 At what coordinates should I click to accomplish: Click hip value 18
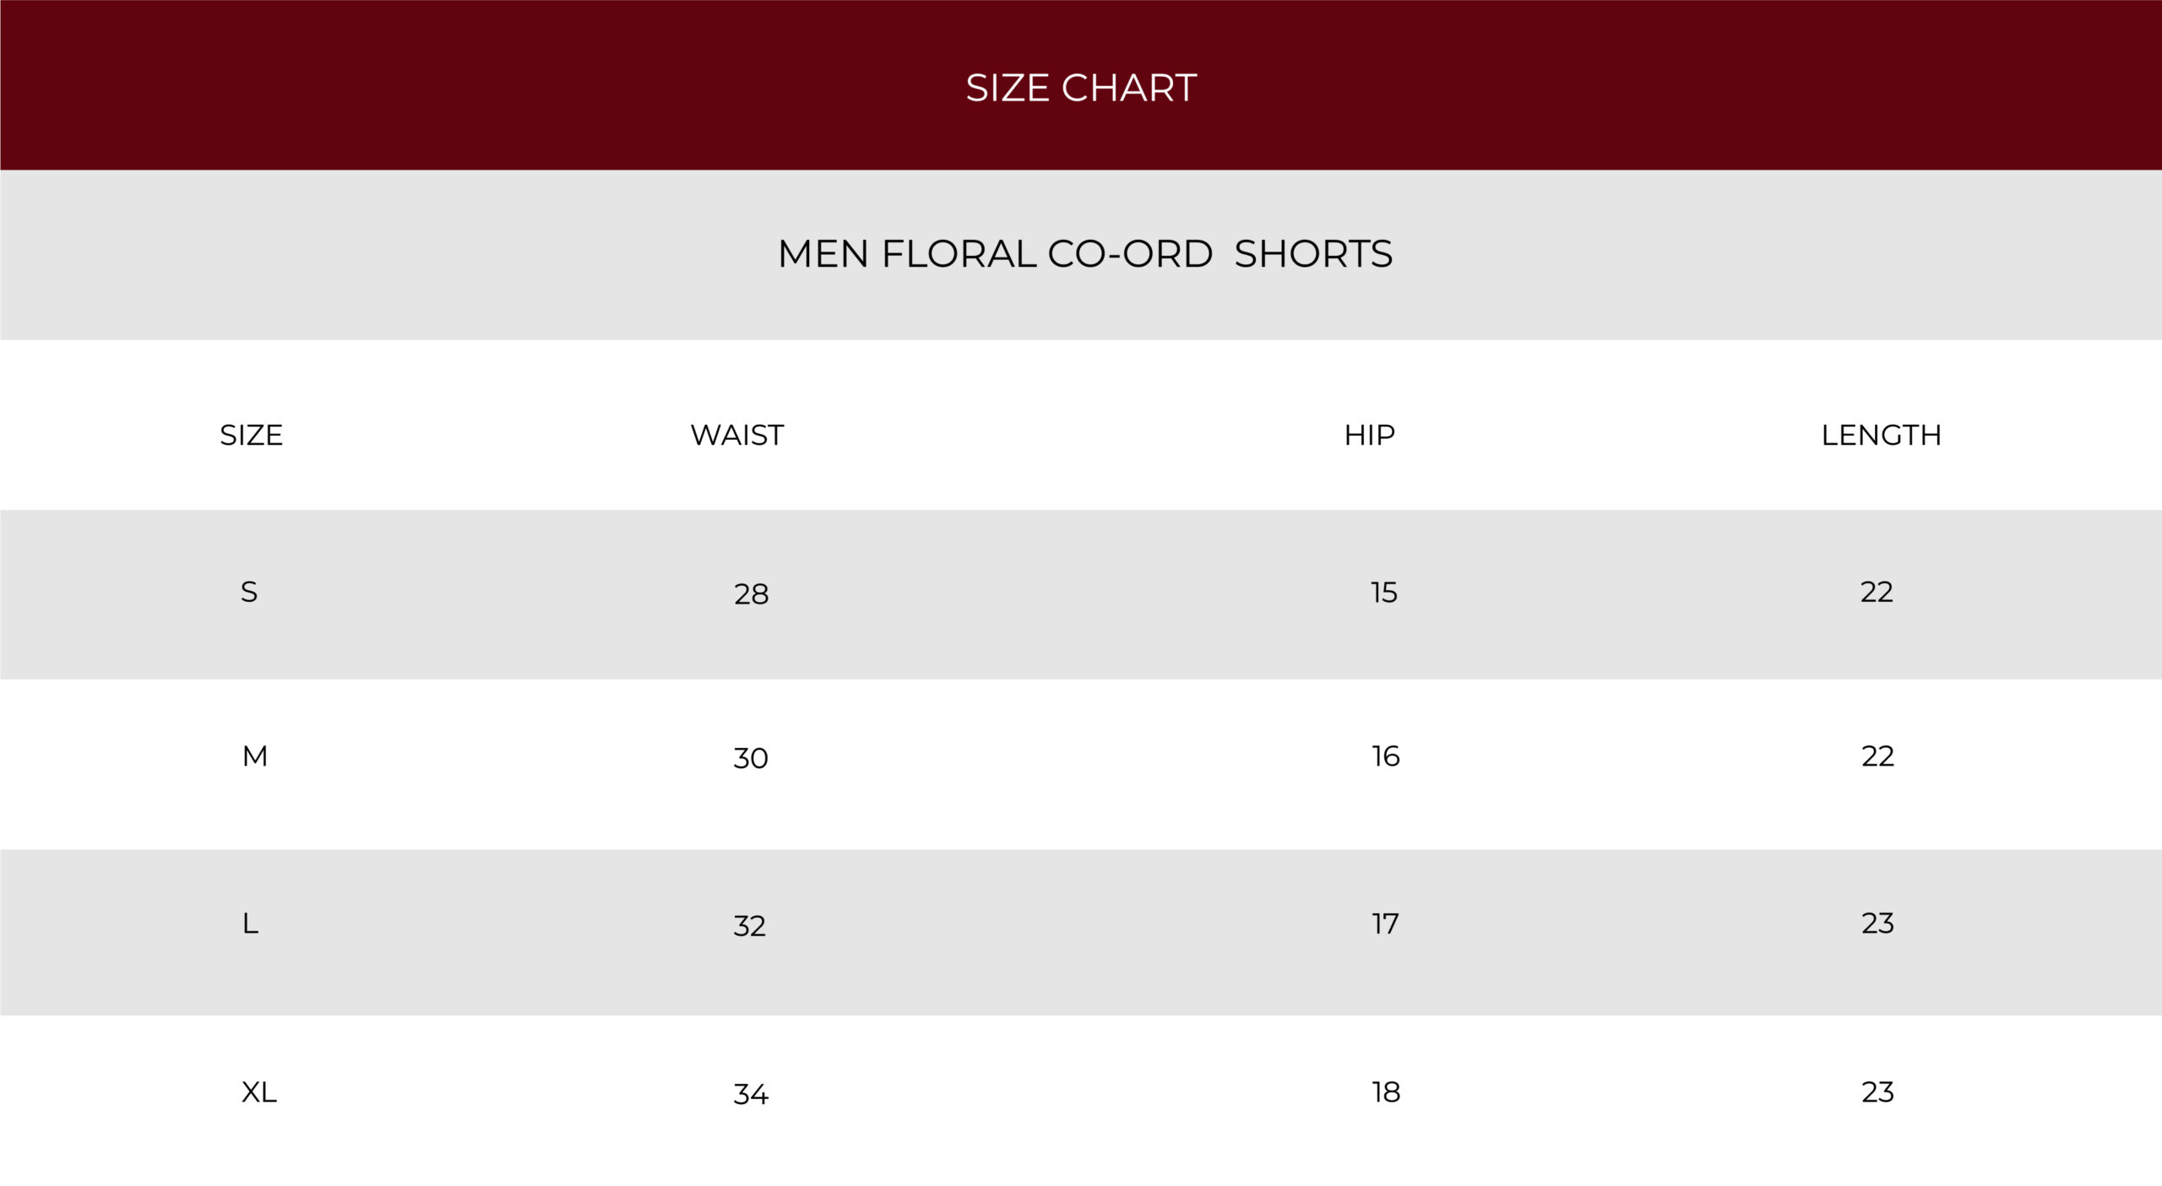pyautogui.click(x=1385, y=1092)
